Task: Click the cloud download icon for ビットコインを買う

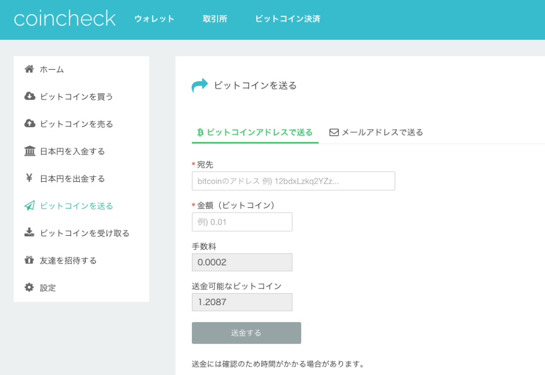Action: click(x=30, y=96)
